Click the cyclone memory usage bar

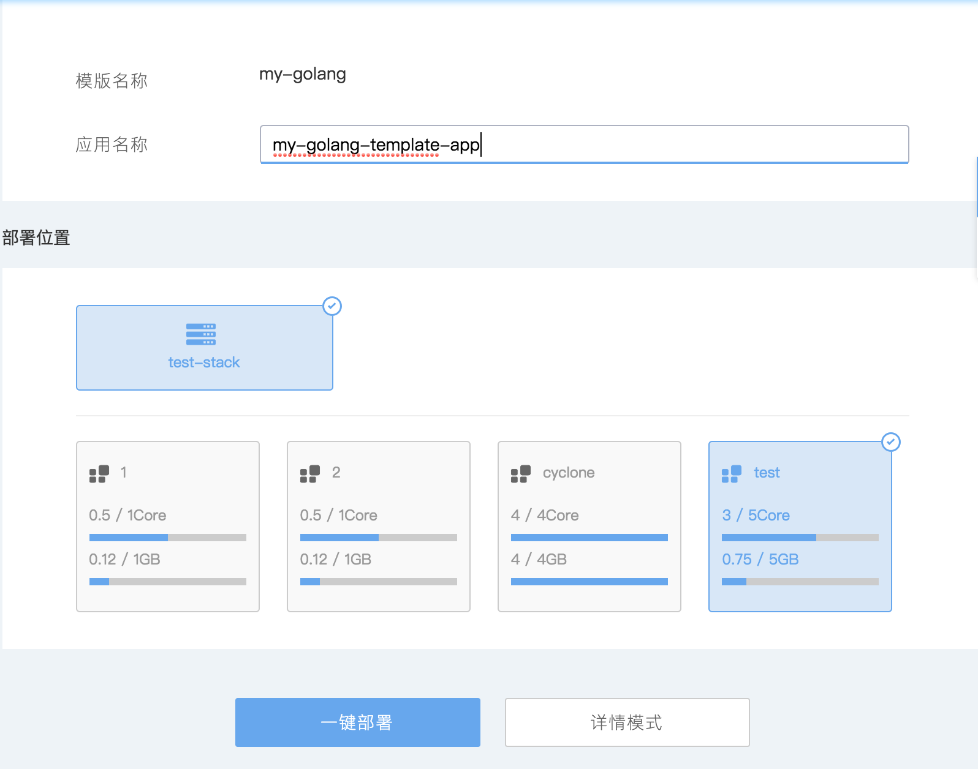[589, 582]
